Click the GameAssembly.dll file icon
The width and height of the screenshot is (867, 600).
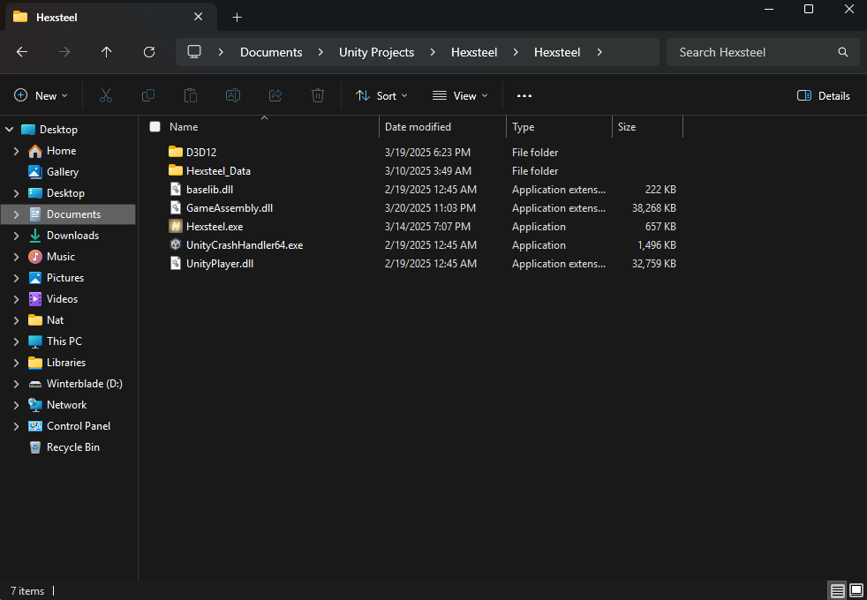tap(176, 207)
